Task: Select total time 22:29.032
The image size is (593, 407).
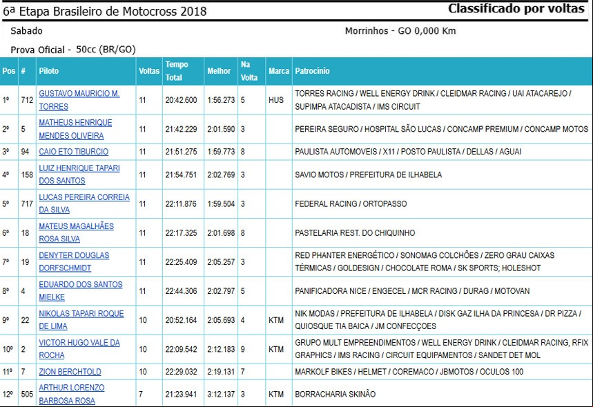Action: (181, 372)
